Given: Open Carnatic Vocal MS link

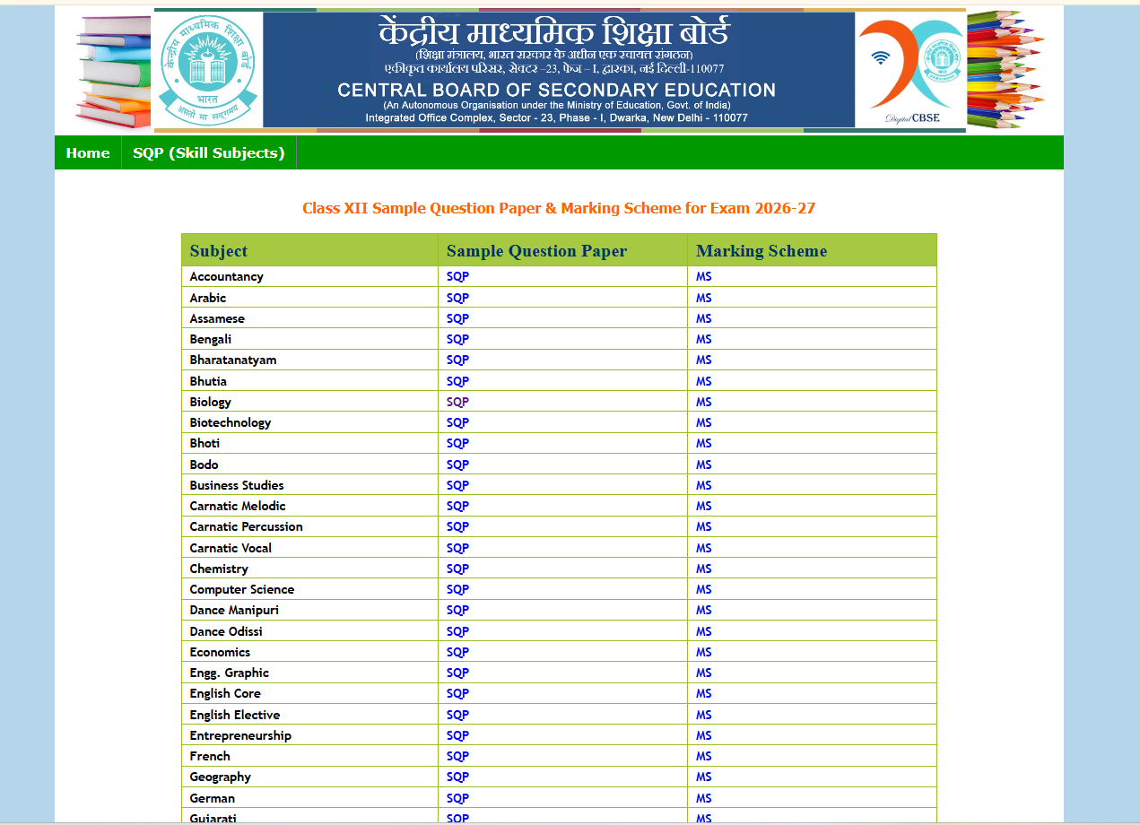Looking at the screenshot, I should (704, 548).
